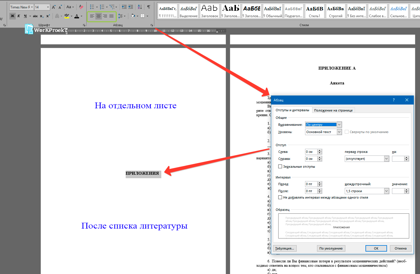Apply italic formatting
The image size is (420, 274).
(x=19, y=16)
